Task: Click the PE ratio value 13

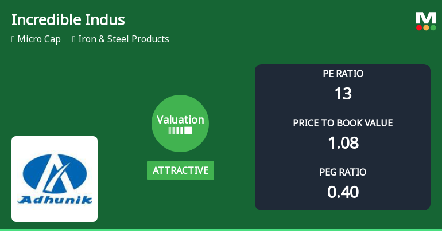Action: coord(343,93)
